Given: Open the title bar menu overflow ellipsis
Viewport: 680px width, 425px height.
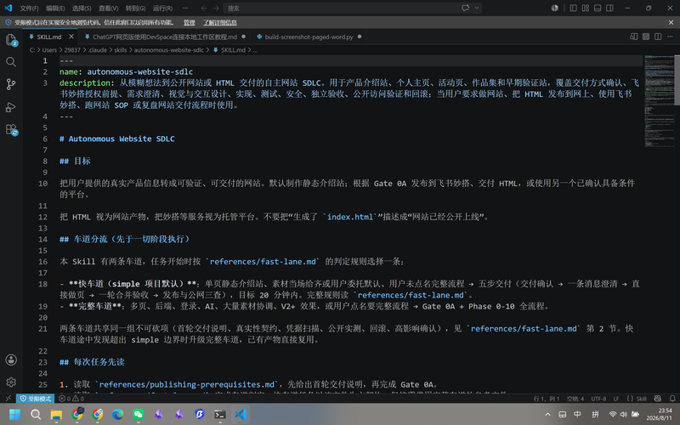Looking at the screenshot, I should pyautogui.click(x=185, y=8).
